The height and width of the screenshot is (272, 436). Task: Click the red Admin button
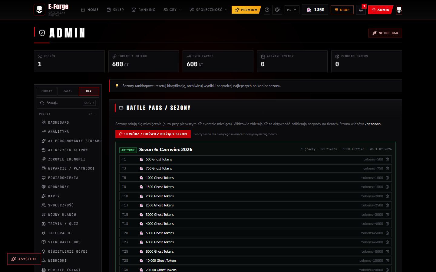[x=381, y=10]
